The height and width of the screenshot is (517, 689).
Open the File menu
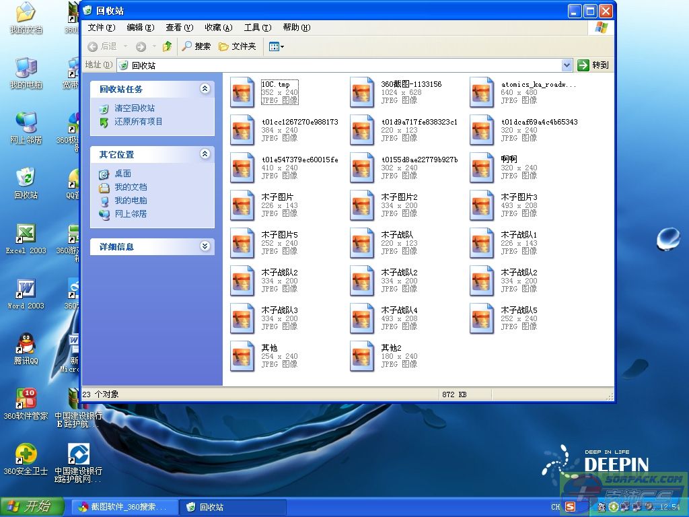tap(101, 28)
